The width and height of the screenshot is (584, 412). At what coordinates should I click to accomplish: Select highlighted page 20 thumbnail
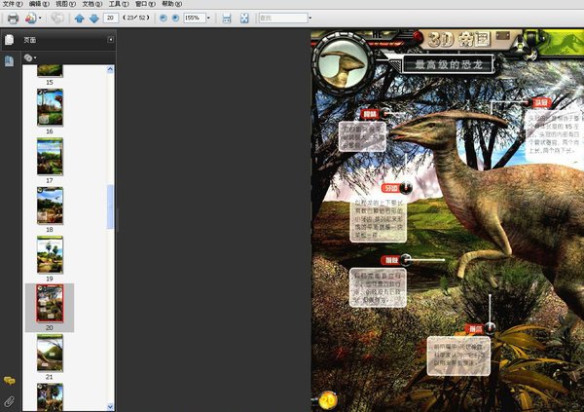(50, 303)
